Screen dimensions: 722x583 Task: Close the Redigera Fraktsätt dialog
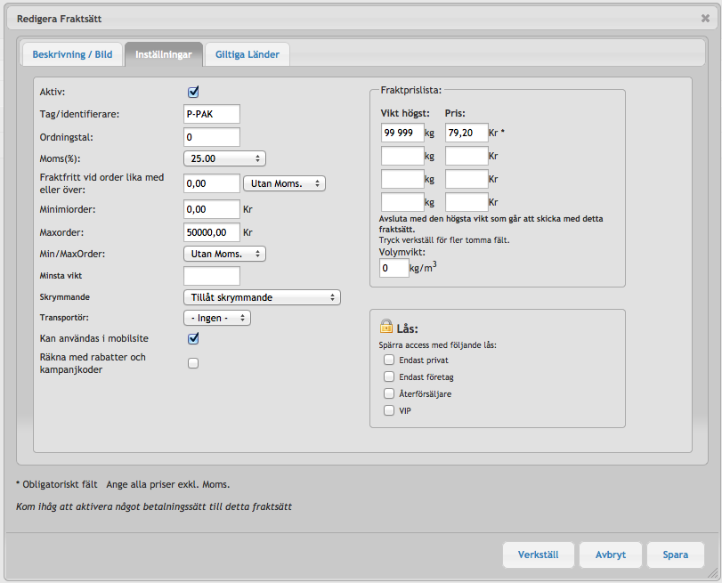705,18
